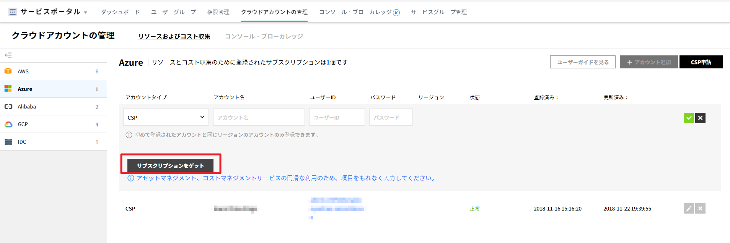Click the service portal grid icon

[13, 12]
